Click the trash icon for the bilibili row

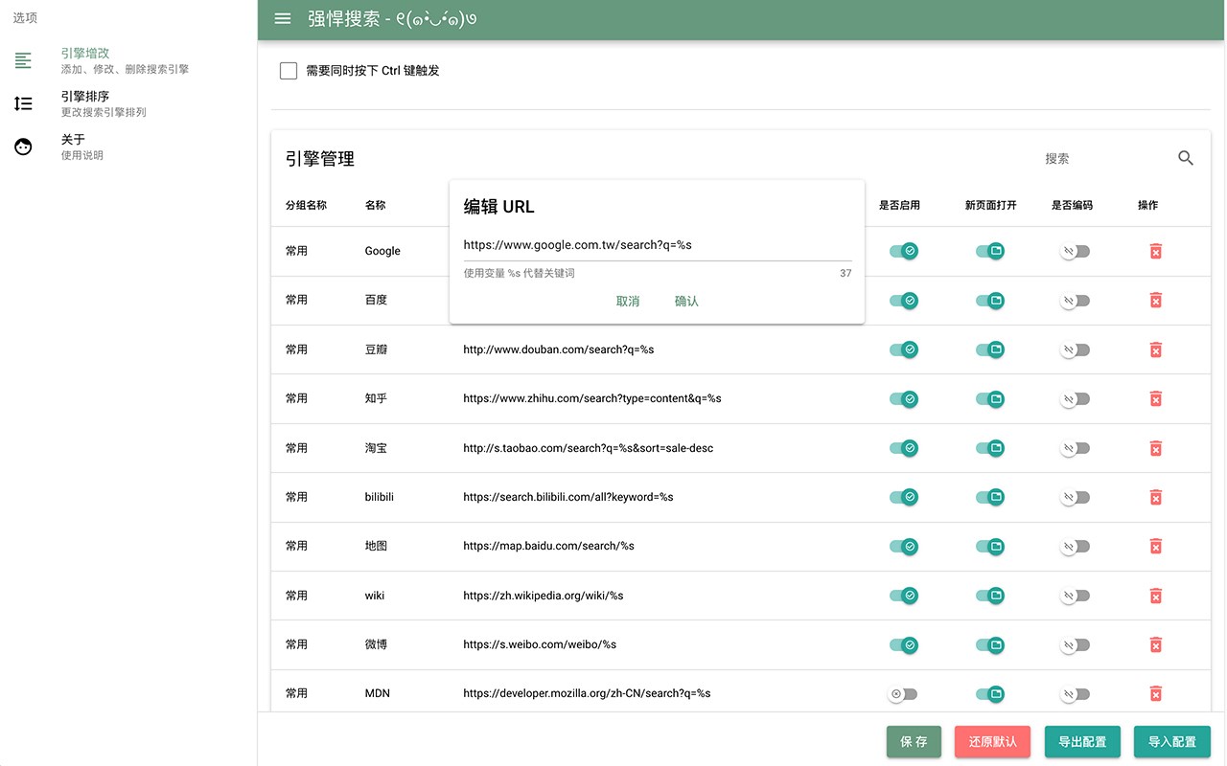[x=1155, y=497]
